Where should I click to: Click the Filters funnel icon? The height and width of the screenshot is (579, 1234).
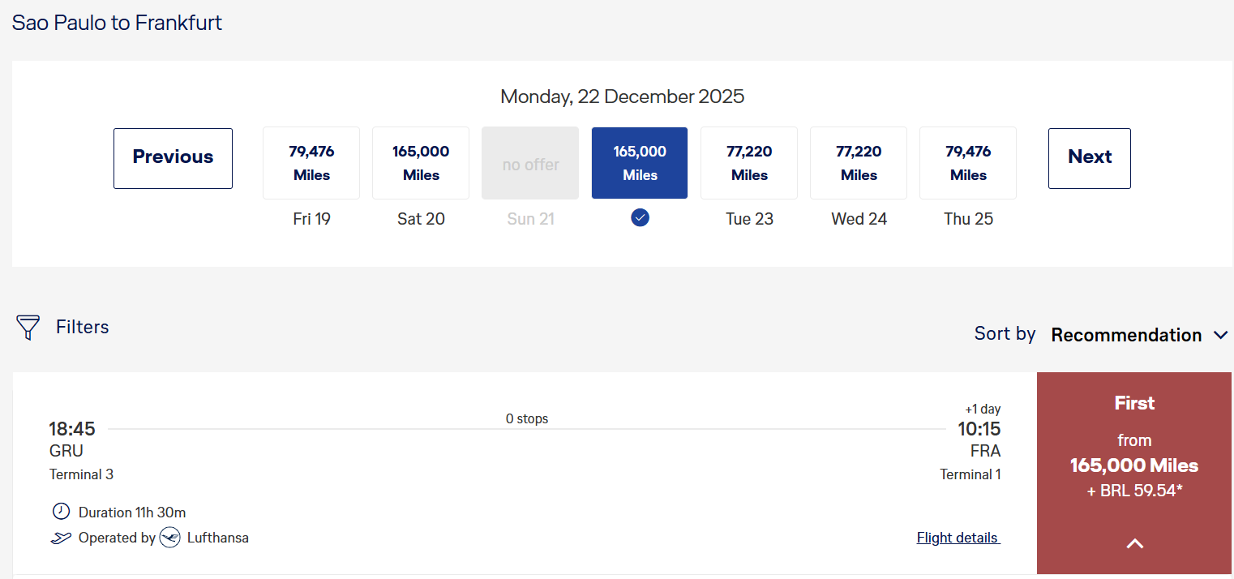point(28,328)
